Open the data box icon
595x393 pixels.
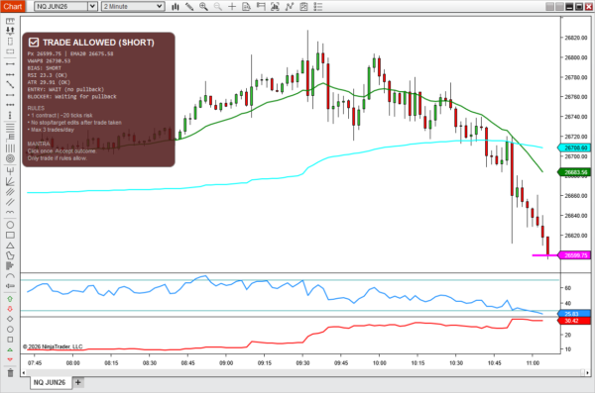point(246,7)
